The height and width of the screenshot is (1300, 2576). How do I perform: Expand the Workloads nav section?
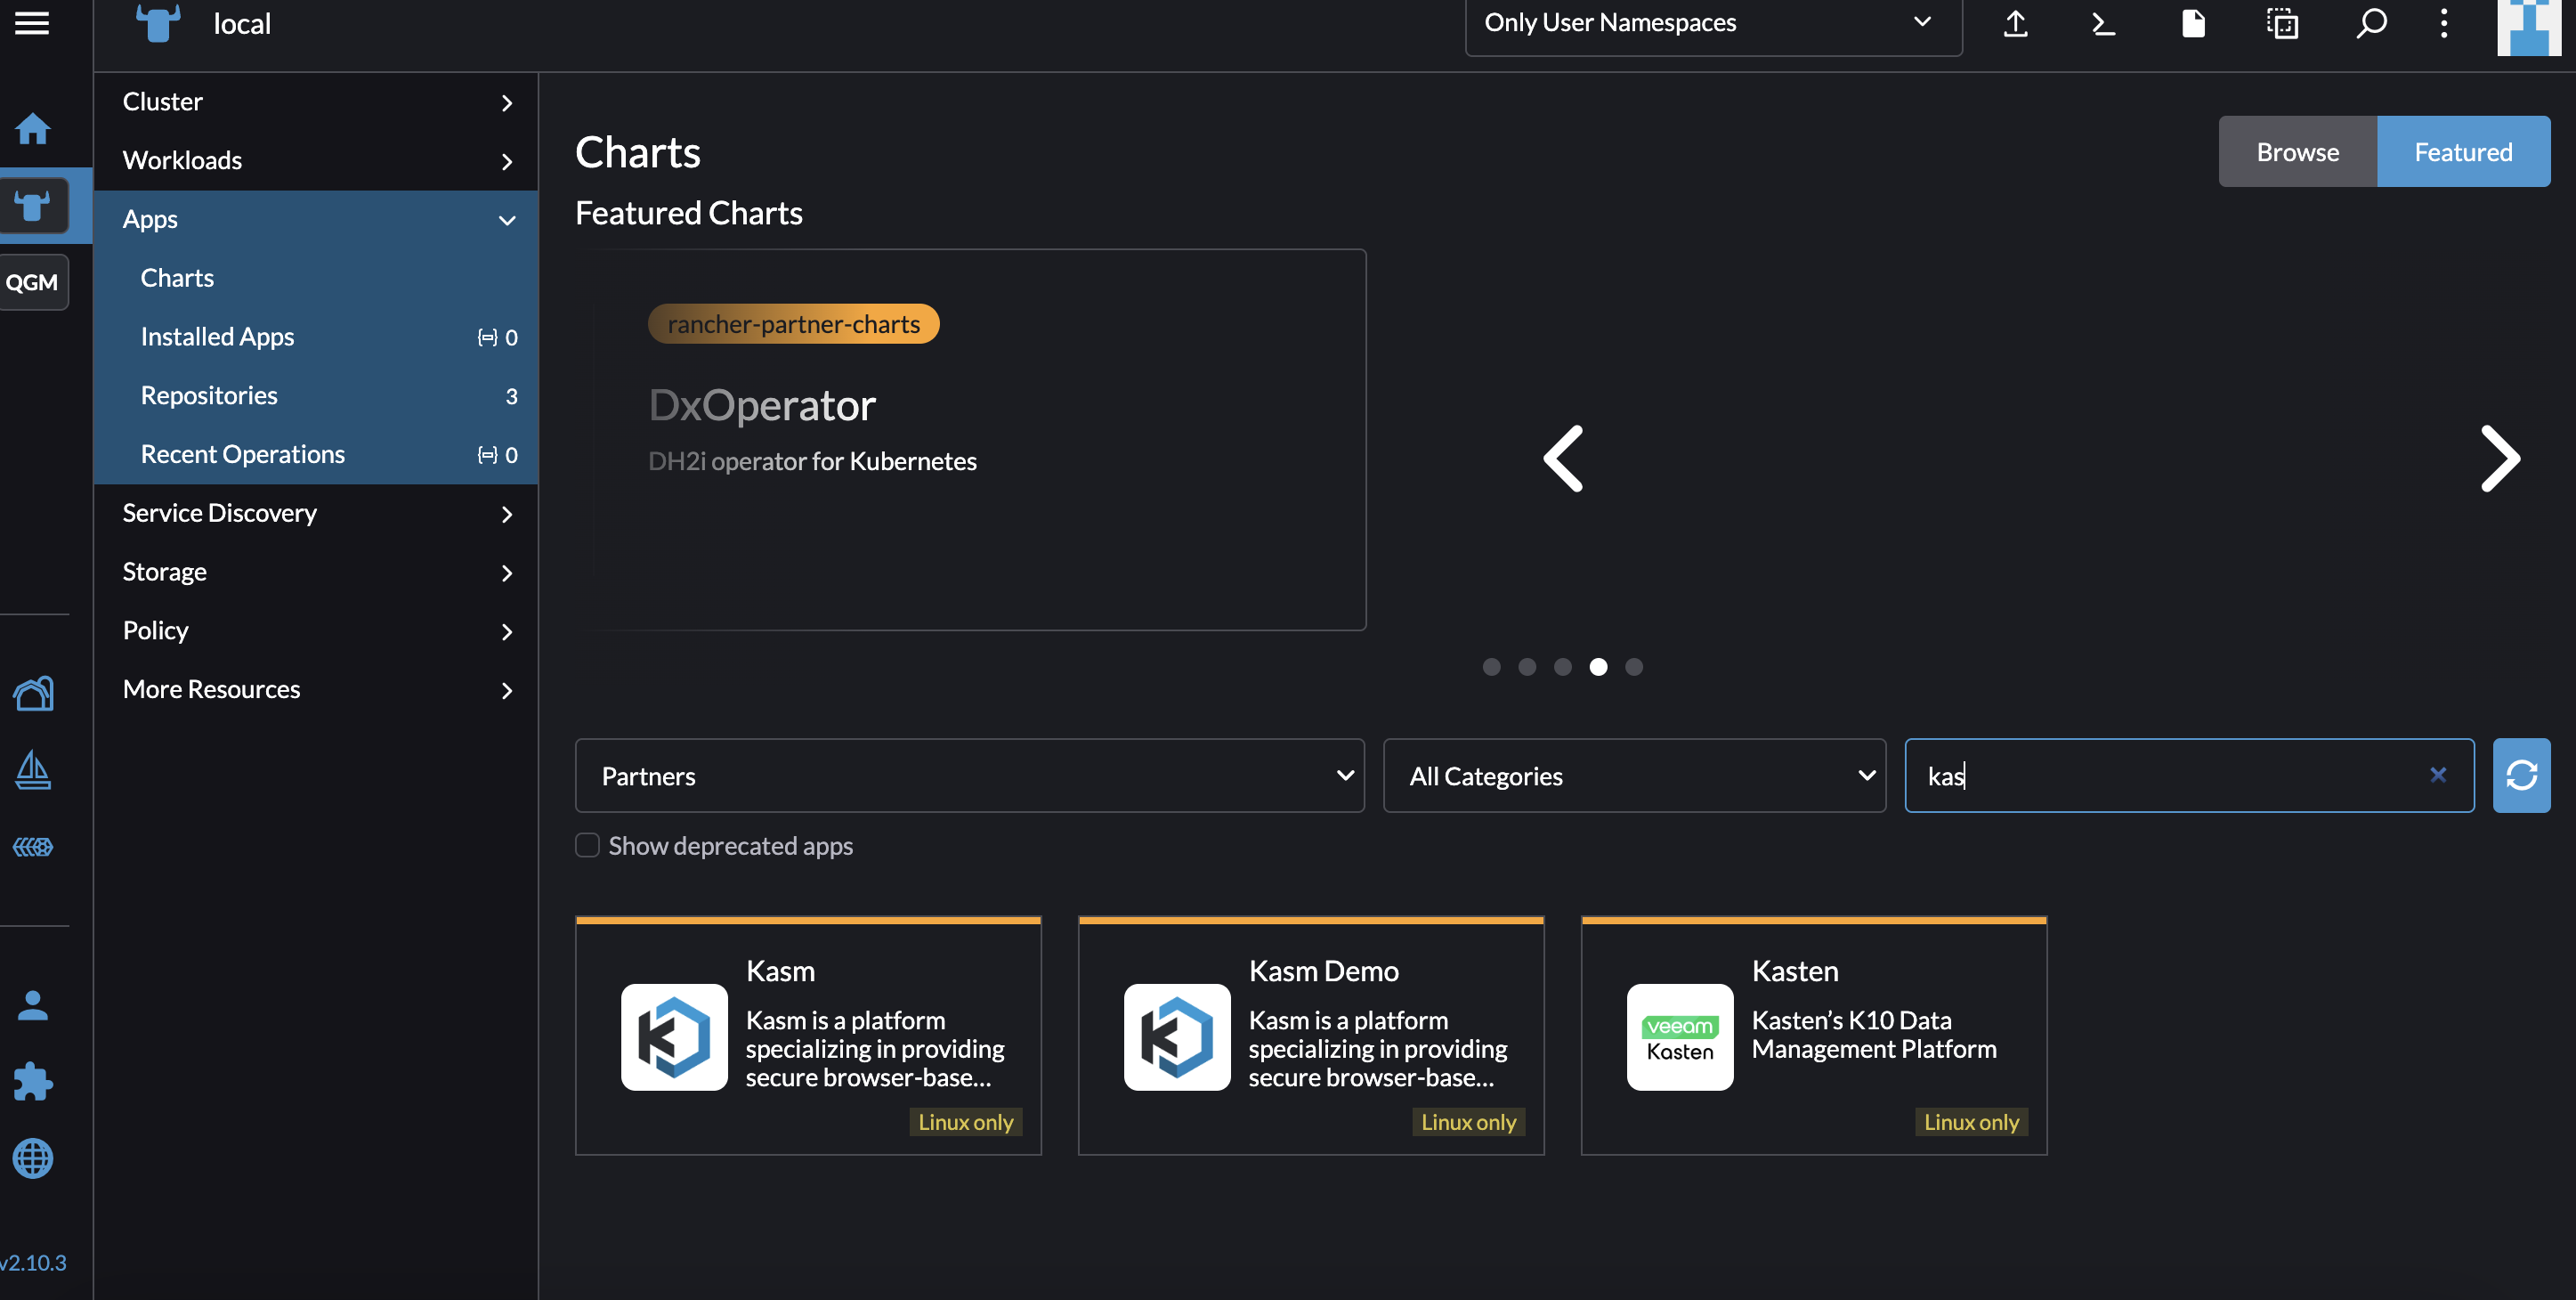pyautogui.click(x=316, y=161)
